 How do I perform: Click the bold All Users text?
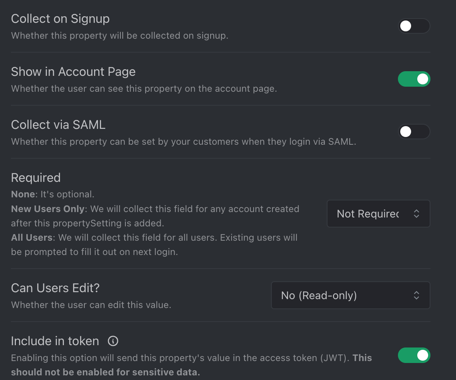point(32,237)
